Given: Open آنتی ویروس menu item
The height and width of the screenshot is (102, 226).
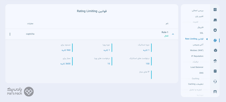Looking at the screenshot, I should click(x=198, y=45).
